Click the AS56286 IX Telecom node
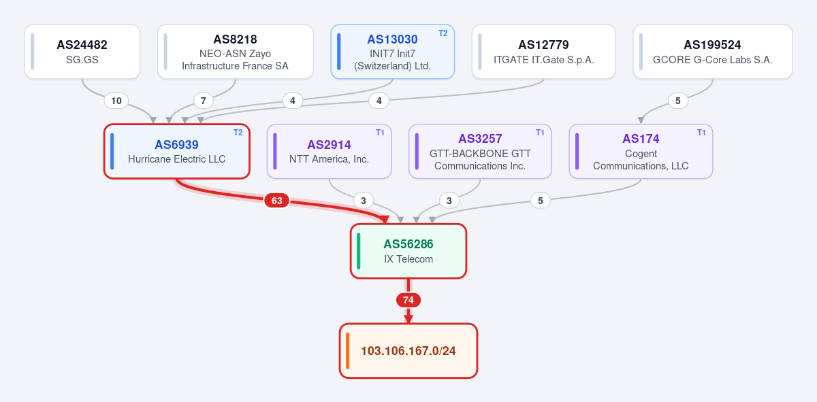 (x=408, y=251)
